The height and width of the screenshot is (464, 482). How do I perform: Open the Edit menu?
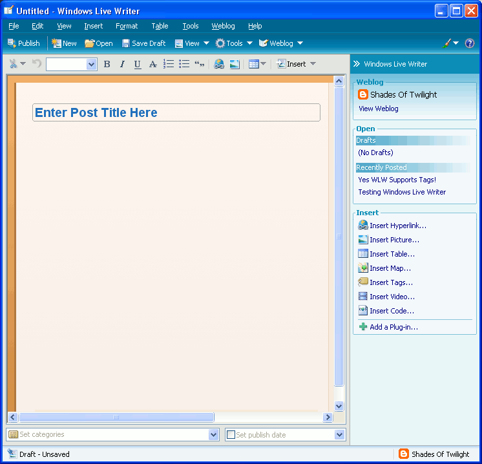point(37,26)
